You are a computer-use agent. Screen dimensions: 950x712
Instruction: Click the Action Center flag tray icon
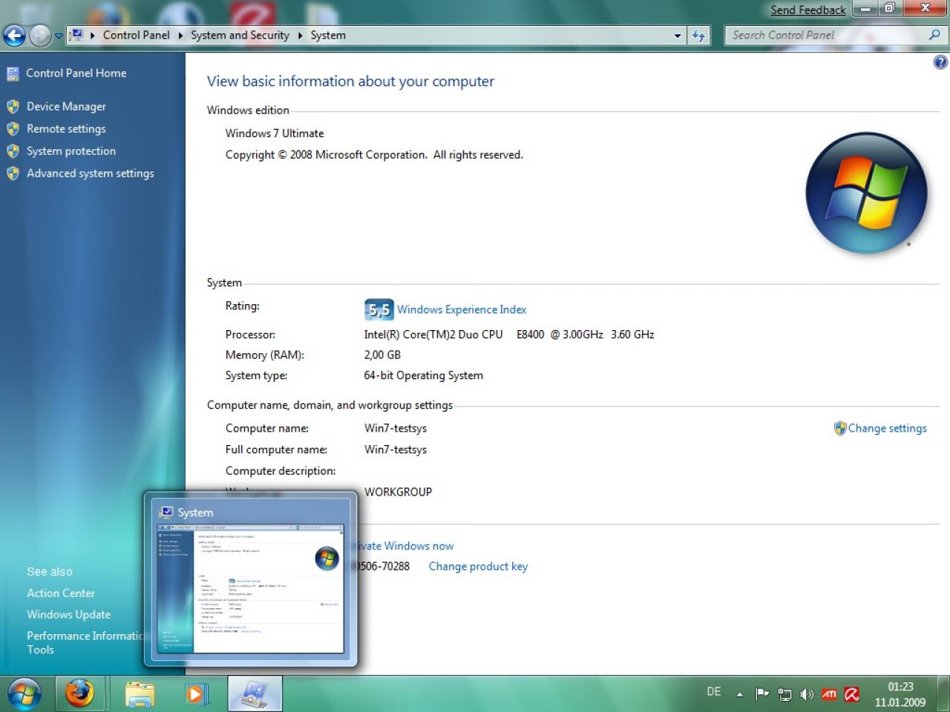(761, 694)
